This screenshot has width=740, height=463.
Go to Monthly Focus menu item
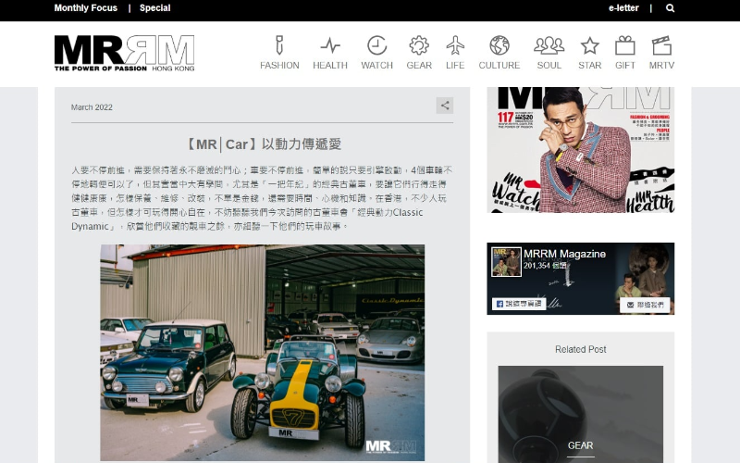(86, 8)
